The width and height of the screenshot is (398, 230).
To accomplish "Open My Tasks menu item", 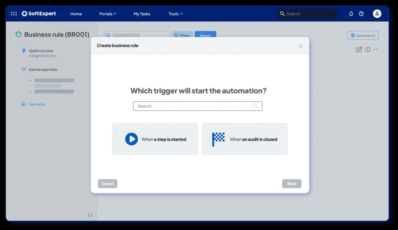I will coord(142,14).
